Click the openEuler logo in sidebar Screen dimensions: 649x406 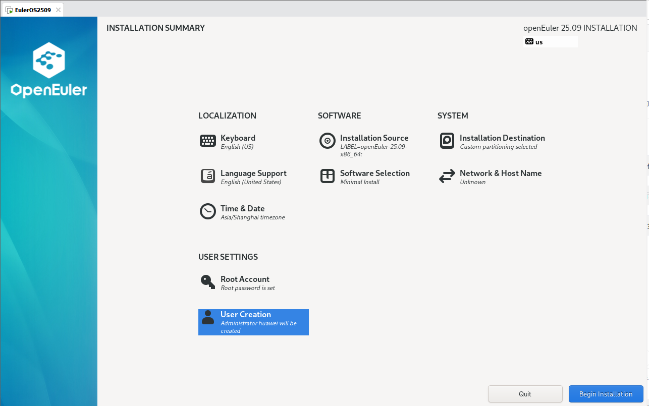(49, 70)
